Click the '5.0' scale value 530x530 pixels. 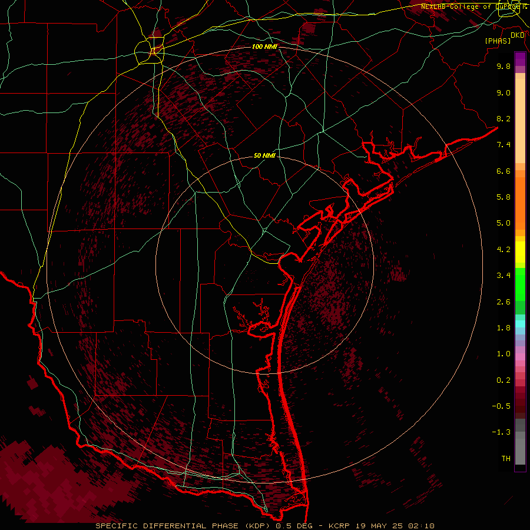(x=503, y=223)
